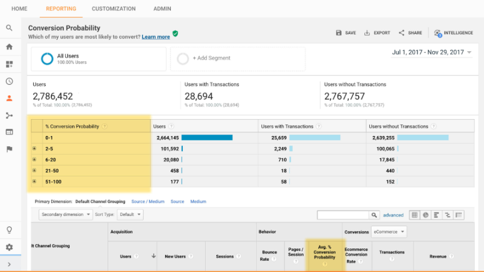This screenshot has width=484, height=272.
Task: Switch to the Customization tab
Action: (114, 9)
